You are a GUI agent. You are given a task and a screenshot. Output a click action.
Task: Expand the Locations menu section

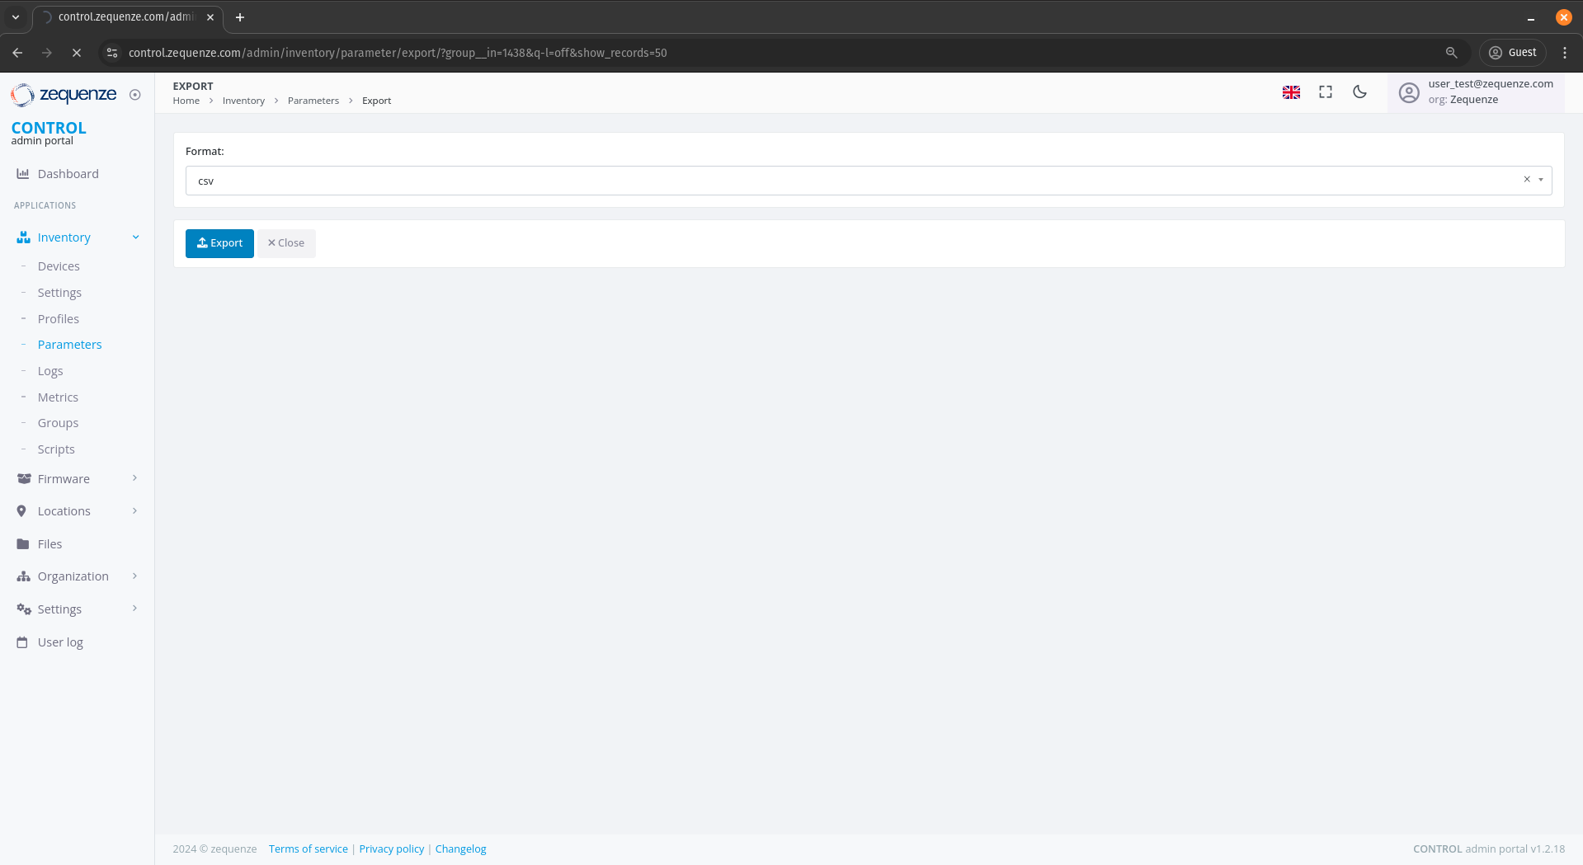pos(134,511)
